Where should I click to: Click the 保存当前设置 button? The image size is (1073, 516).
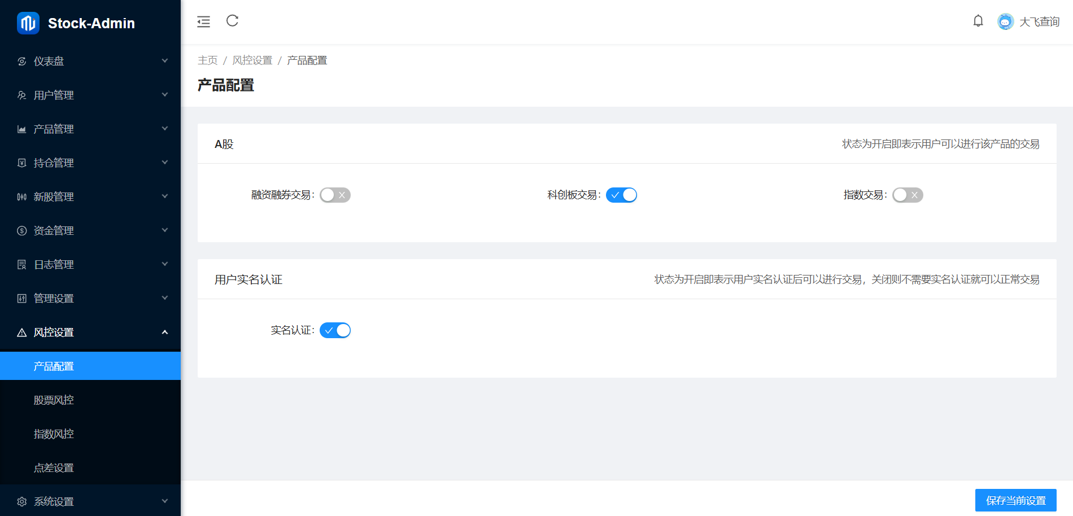[x=1015, y=500]
